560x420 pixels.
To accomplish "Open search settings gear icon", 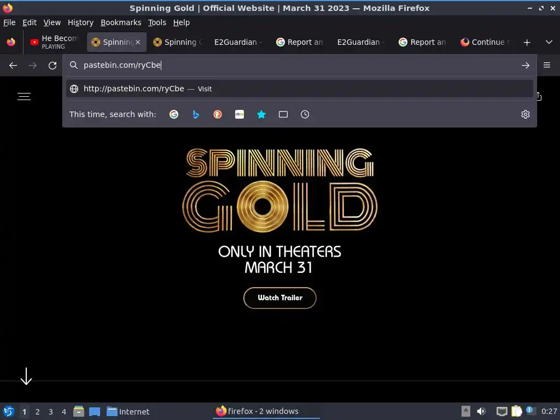I will click(x=526, y=114).
